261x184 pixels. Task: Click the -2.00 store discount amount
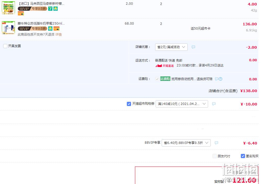[x=251, y=47]
